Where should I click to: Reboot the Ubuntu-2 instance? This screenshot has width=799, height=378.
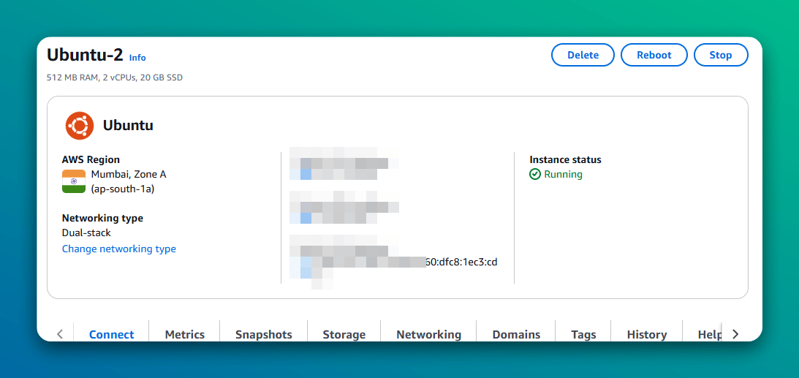click(654, 55)
